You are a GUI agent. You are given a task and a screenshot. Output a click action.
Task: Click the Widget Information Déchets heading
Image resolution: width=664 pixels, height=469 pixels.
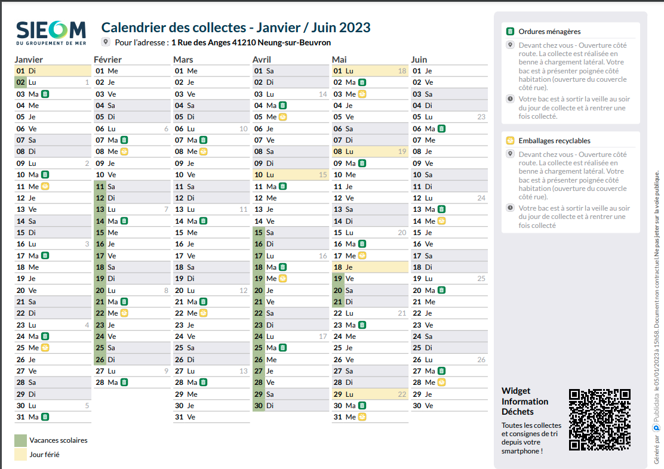[518, 401]
